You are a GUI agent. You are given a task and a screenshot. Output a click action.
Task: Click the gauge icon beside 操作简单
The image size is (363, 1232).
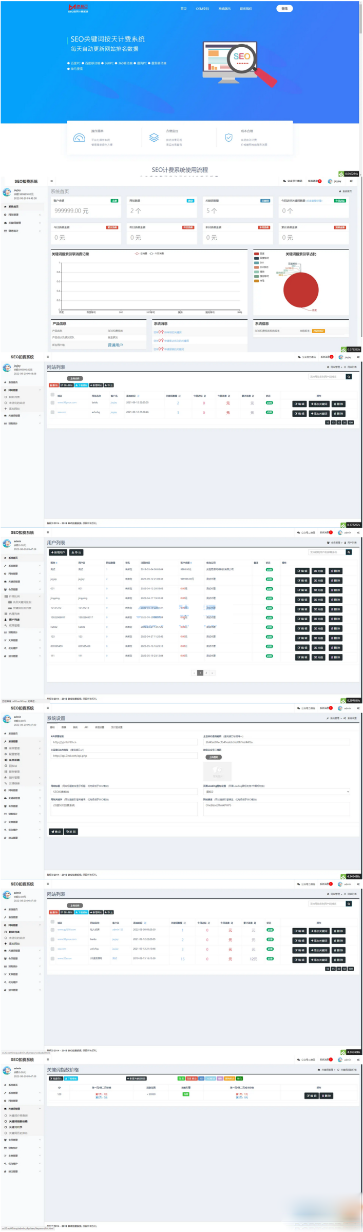[79, 138]
